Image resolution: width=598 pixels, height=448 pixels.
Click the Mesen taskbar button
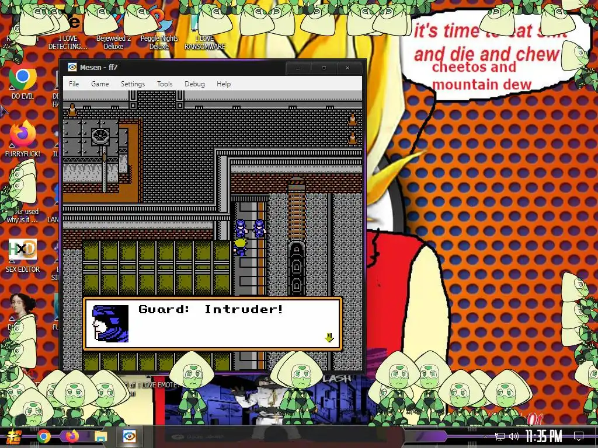129,436
